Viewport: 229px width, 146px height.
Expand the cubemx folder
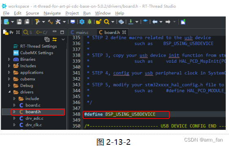[9, 79]
